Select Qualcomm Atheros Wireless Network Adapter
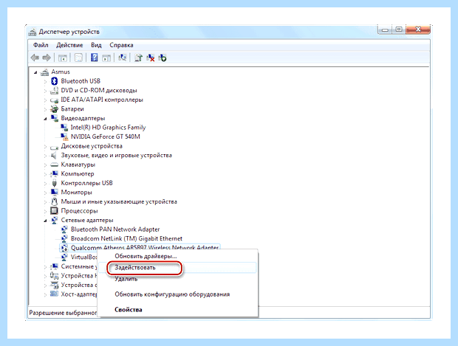 click(145, 248)
